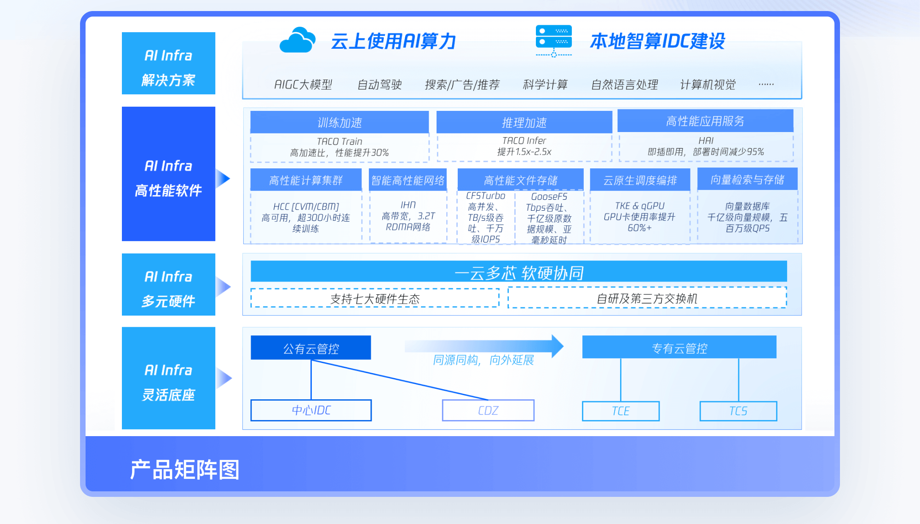Select the AI Infra 灵活底座 block
920x524 pixels.
(x=168, y=378)
